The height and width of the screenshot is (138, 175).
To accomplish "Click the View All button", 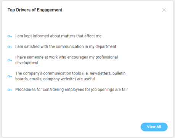I will click(x=154, y=127).
